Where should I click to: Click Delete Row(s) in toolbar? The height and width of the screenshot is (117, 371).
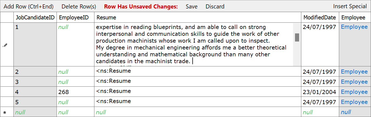tap(79, 6)
